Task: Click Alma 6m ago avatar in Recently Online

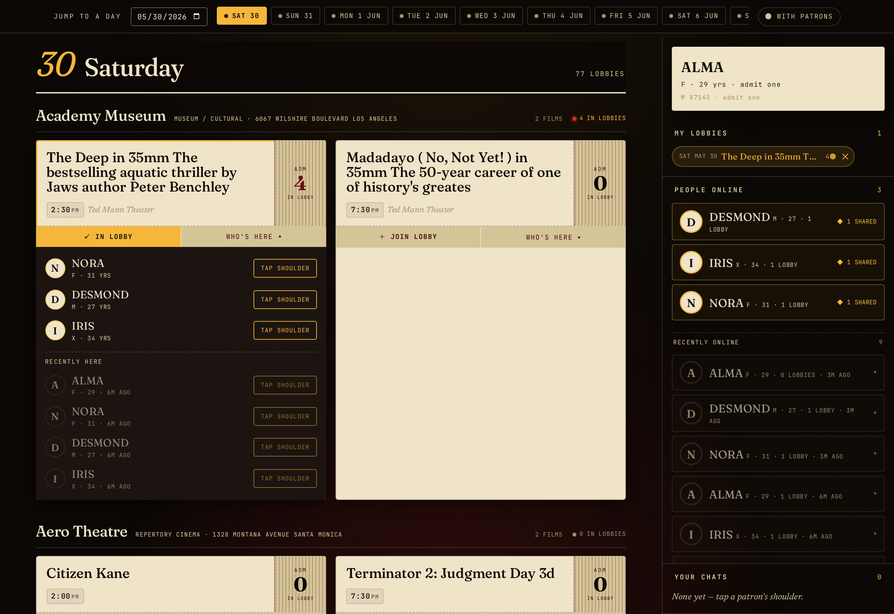Action: [691, 494]
